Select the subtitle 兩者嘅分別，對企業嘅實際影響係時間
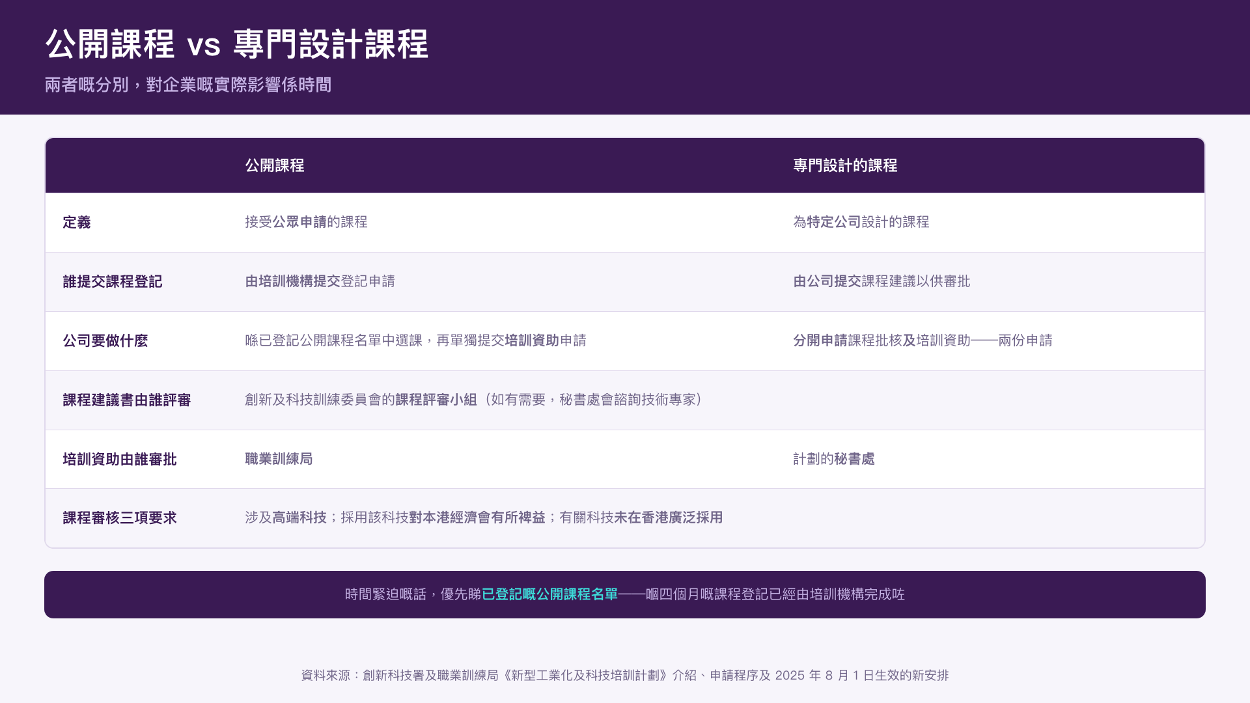Screen dimensions: 1250x703 188,85
